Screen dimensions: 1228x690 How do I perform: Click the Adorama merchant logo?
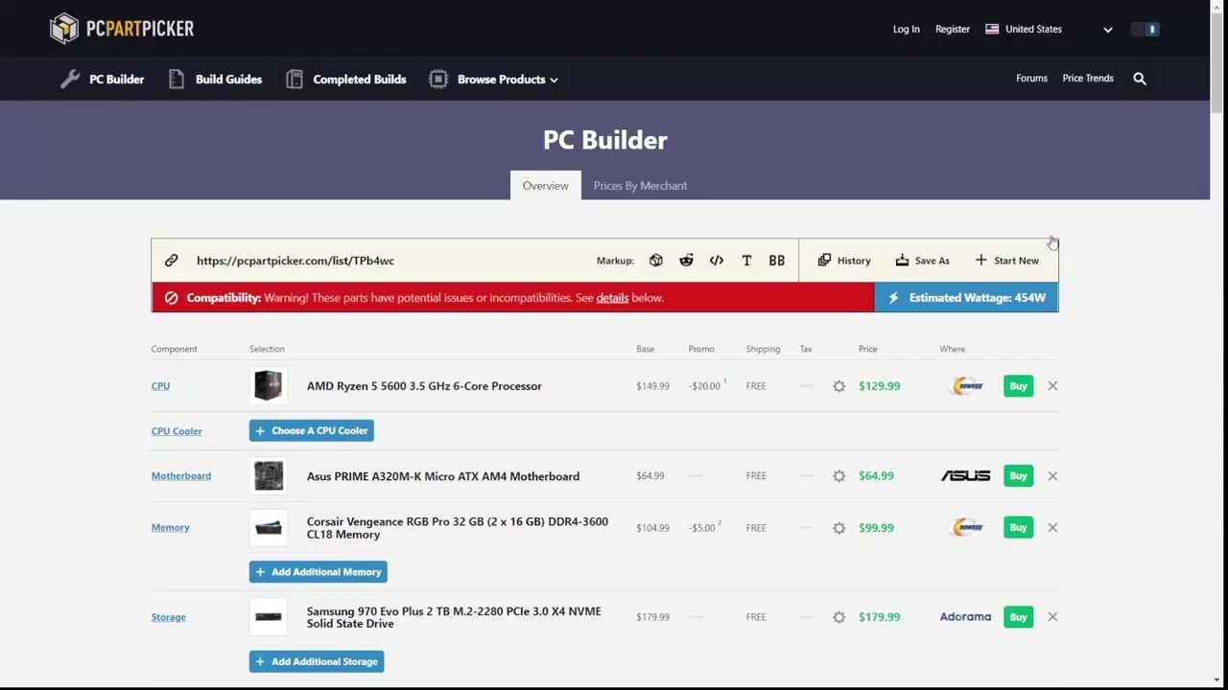(x=965, y=617)
